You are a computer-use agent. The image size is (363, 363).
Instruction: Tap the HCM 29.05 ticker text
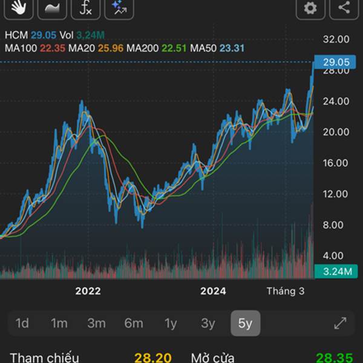[31, 35]
